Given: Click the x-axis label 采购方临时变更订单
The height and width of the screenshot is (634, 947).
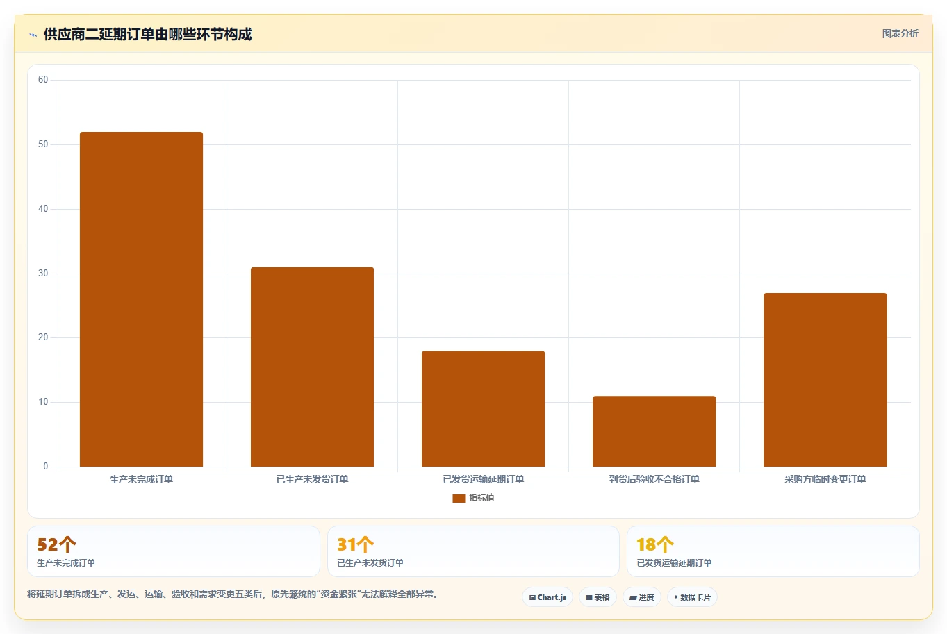Looking at the screenshot, I should (825, 479).
